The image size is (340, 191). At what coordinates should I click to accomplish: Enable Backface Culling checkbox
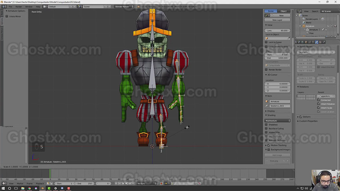pyautogui.click(x=266, y=128)
